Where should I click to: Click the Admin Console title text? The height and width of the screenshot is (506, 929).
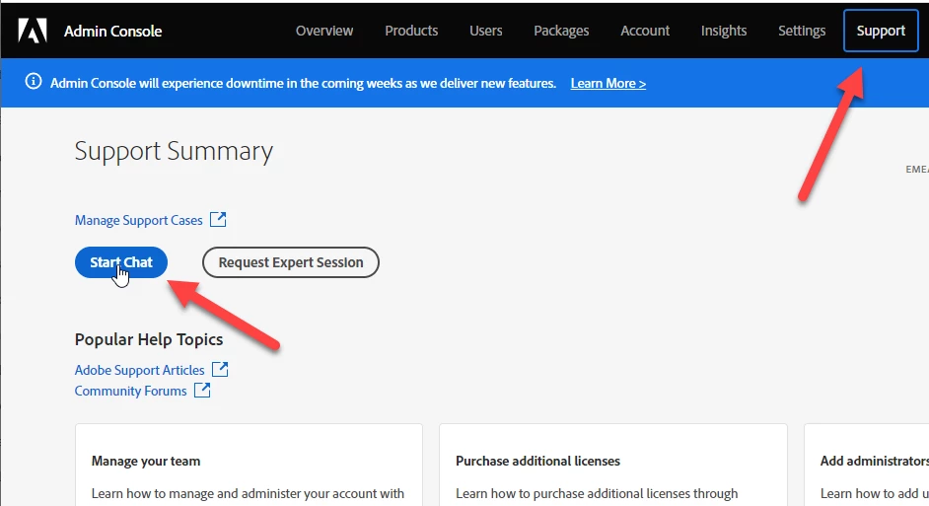click(112, 31)
